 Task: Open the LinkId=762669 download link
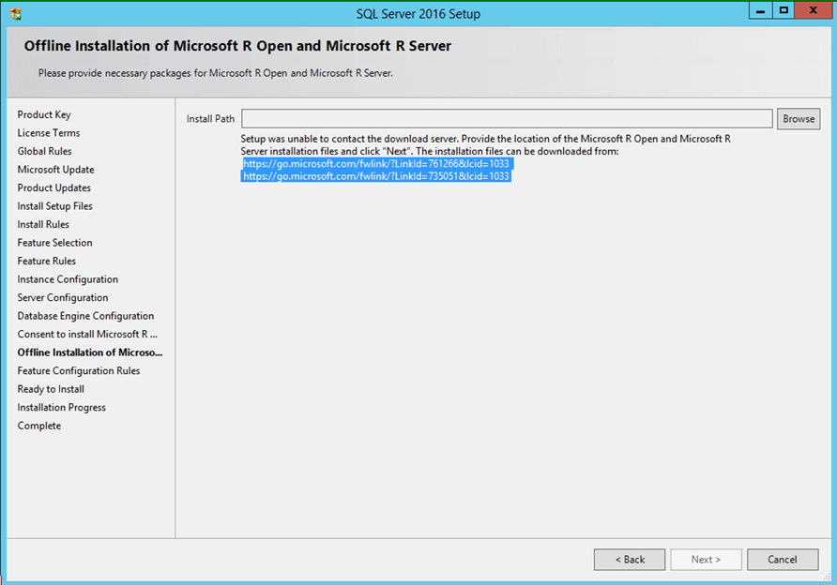375,163
